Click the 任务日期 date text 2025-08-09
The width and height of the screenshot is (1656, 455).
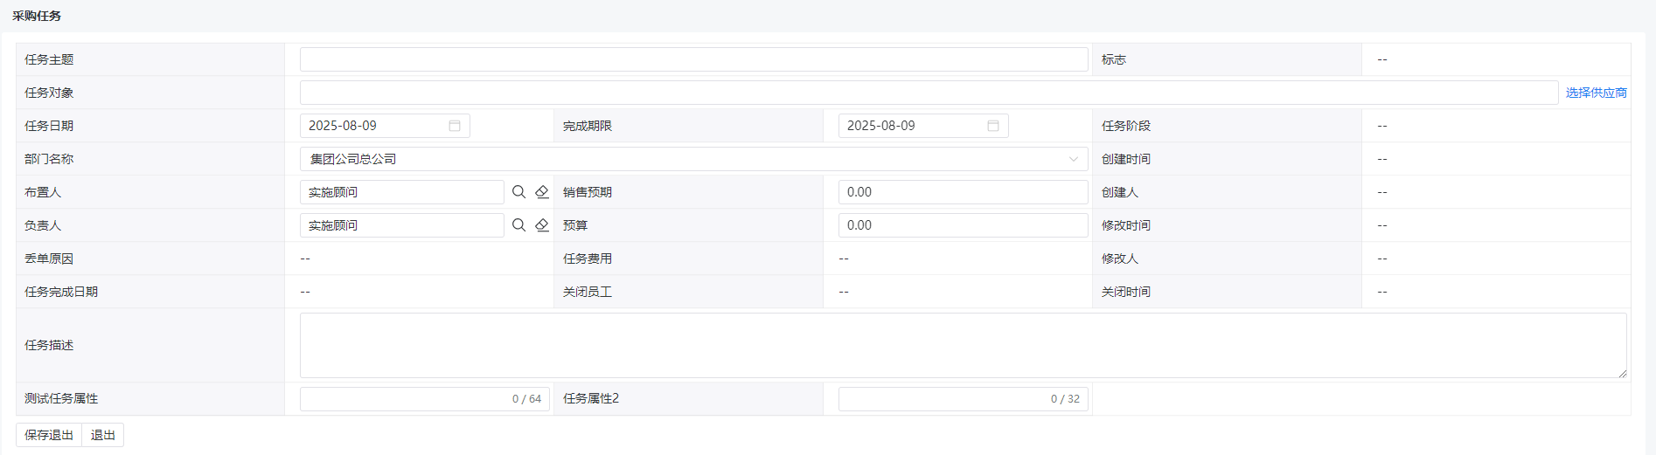[x=343, y=126]
